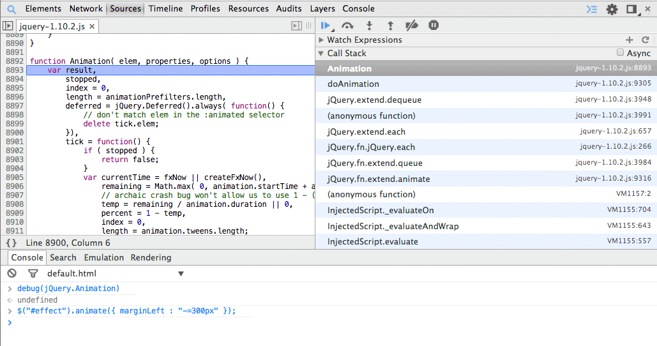Open DevTools settings gear
This screenshot has width=657, height=346.
pos(612,9)
